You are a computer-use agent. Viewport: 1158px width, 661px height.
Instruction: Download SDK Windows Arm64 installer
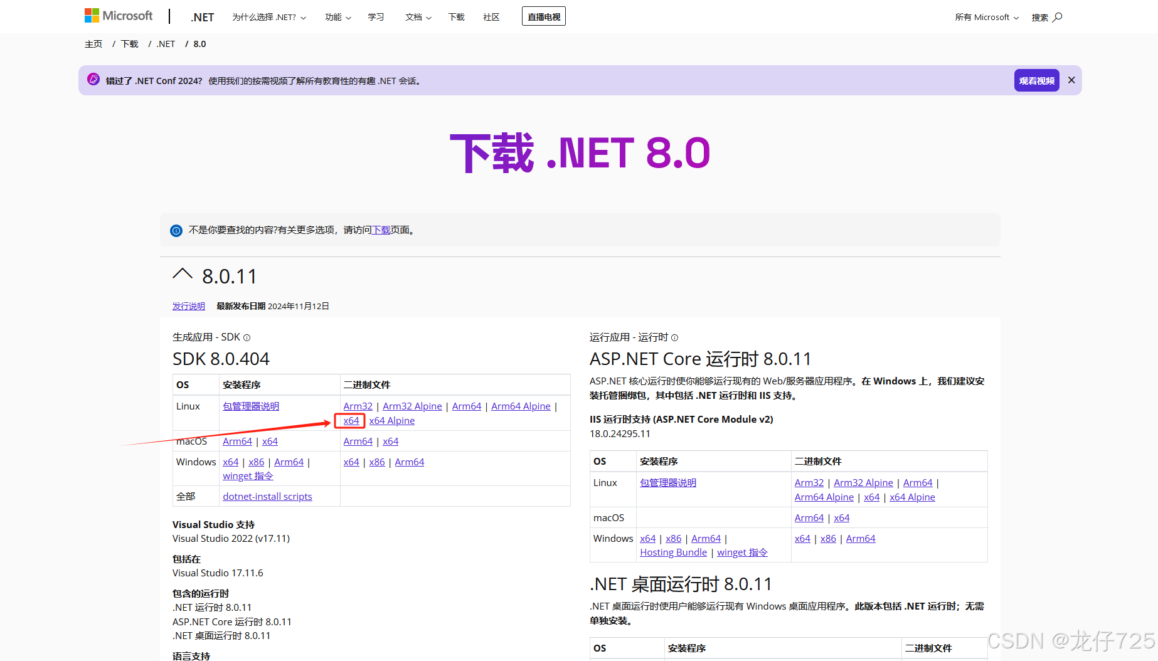pyautogui.click(x=289, y=462)
